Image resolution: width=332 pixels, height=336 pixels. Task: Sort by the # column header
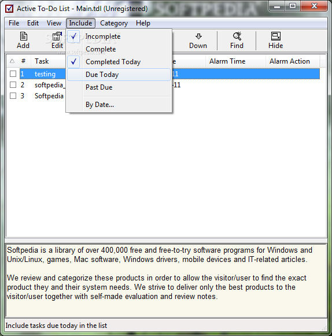[24, 61]
